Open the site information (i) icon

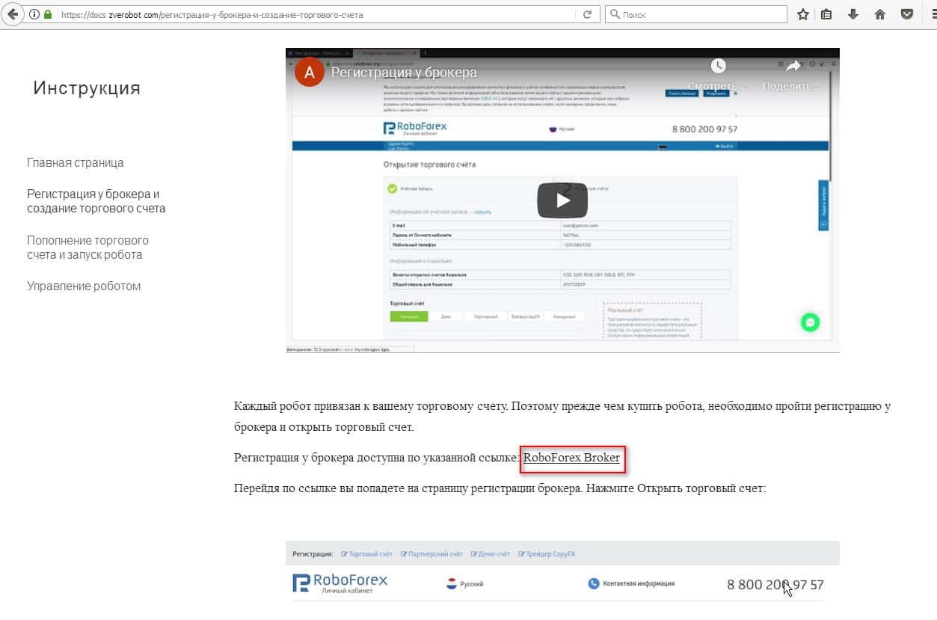click(34, 14)
